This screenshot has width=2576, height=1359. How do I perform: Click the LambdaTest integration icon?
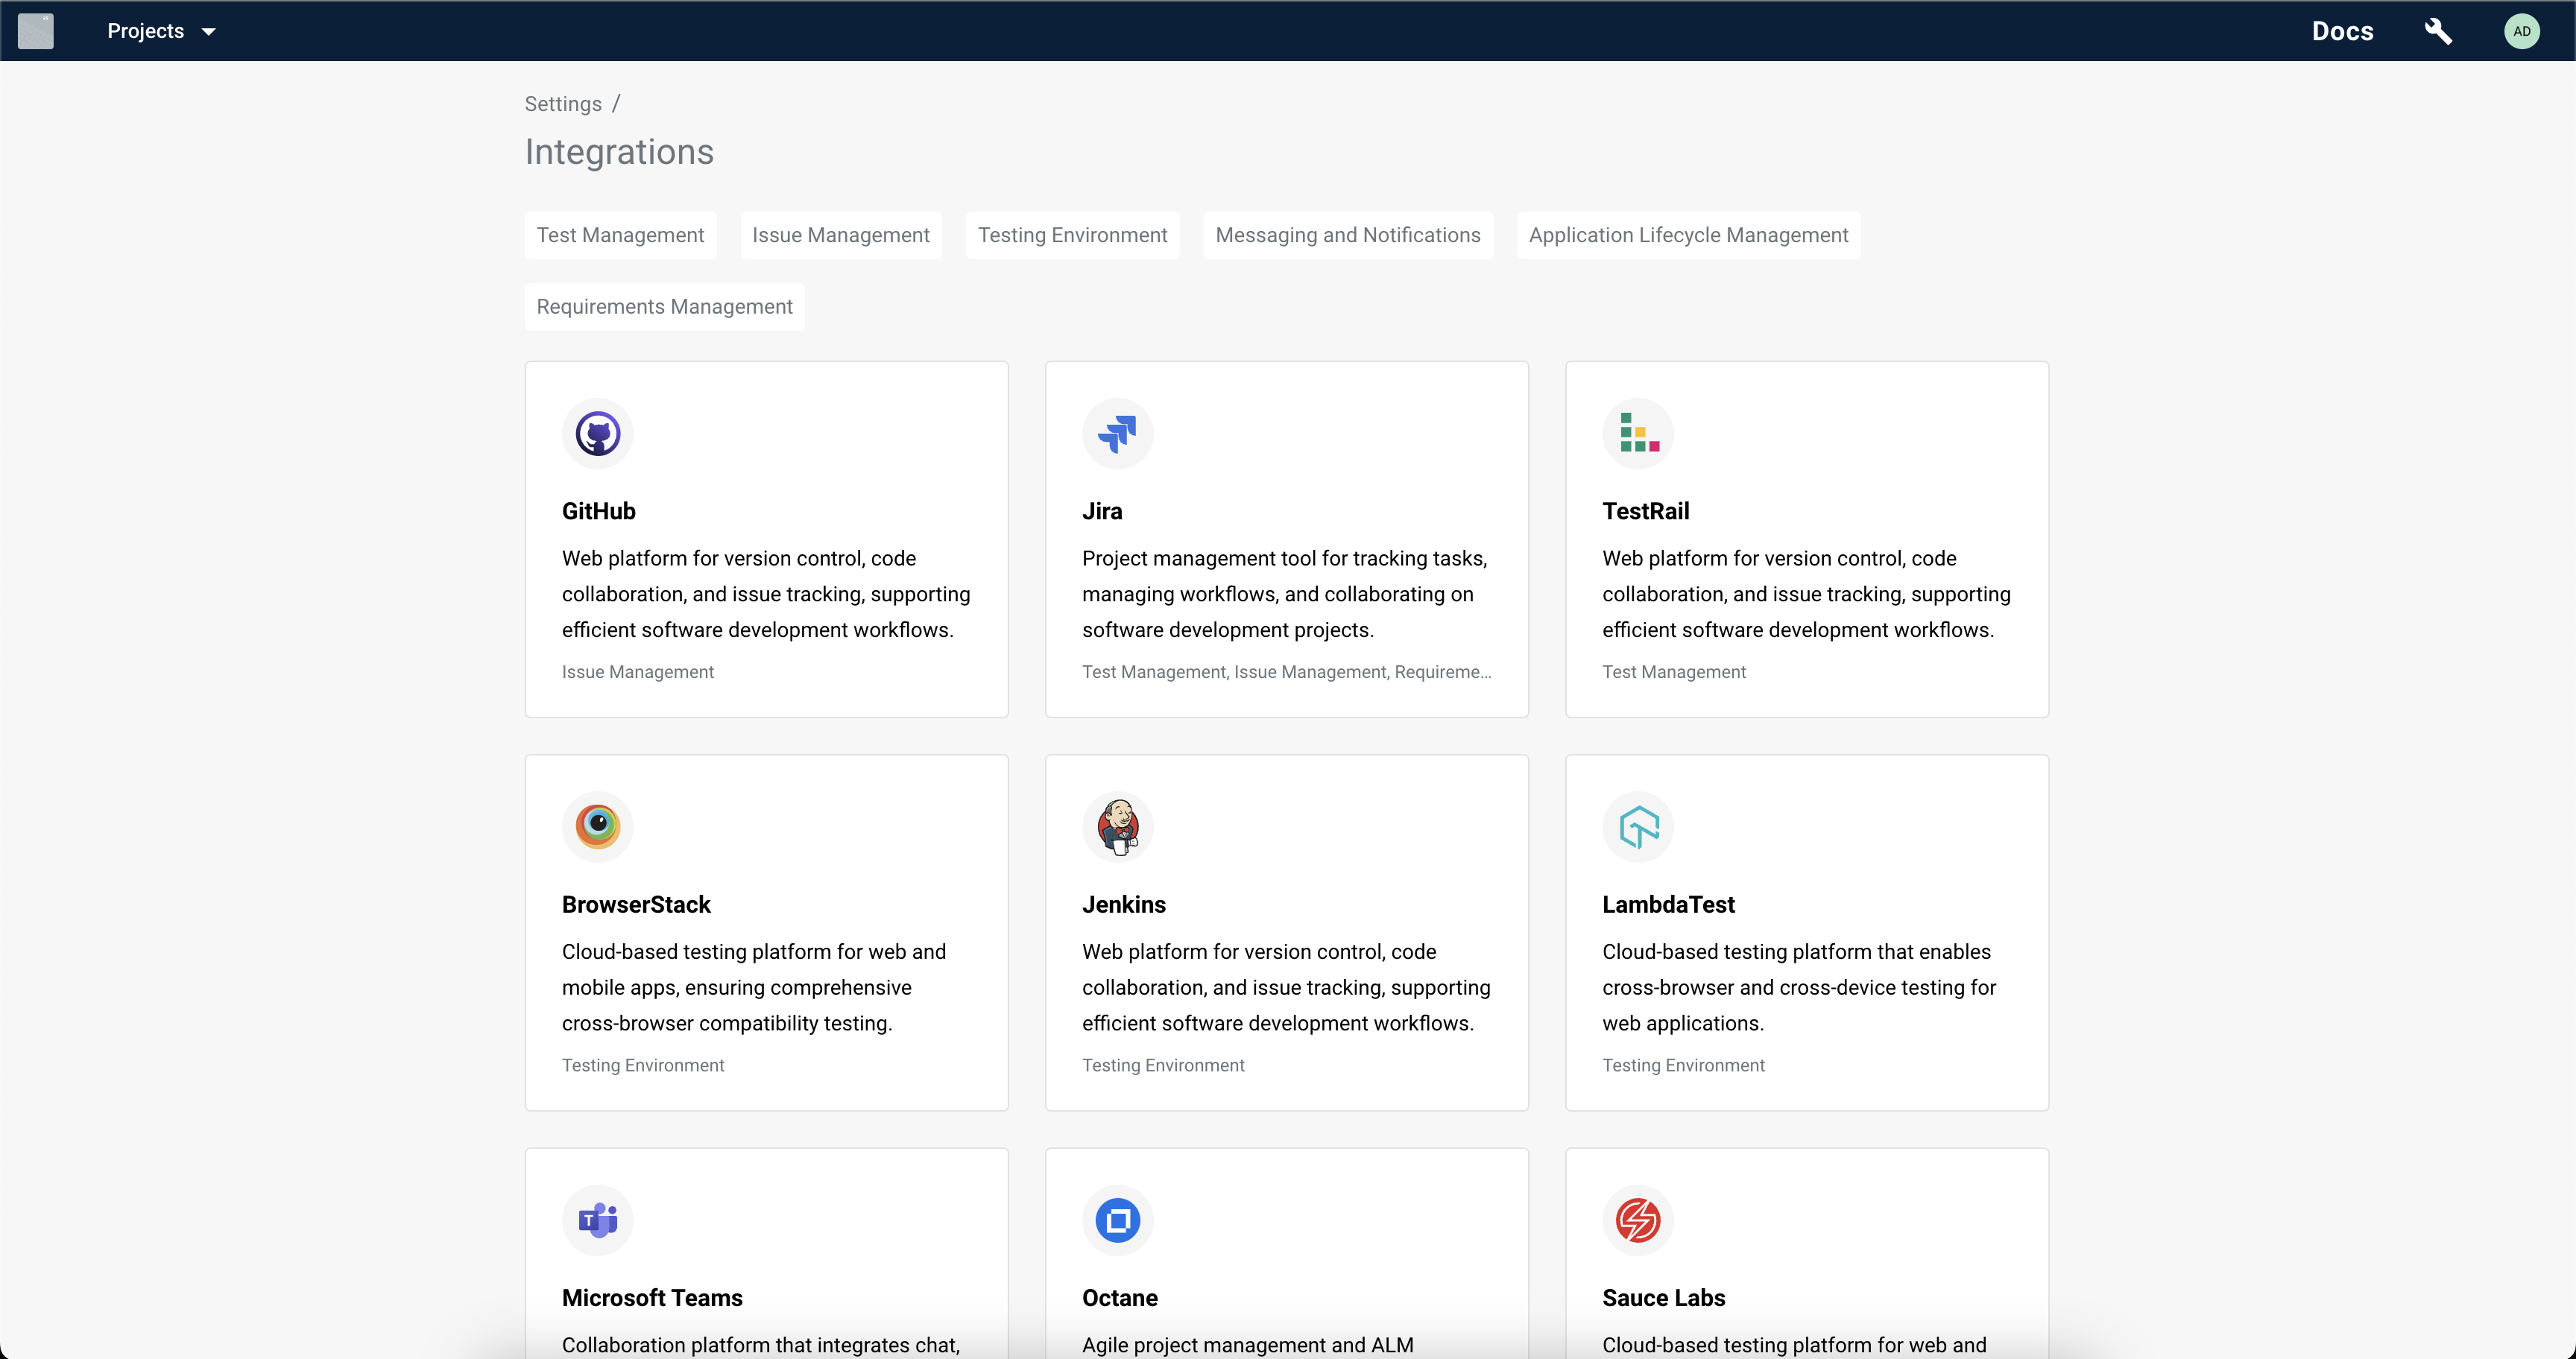(1639, 826)
